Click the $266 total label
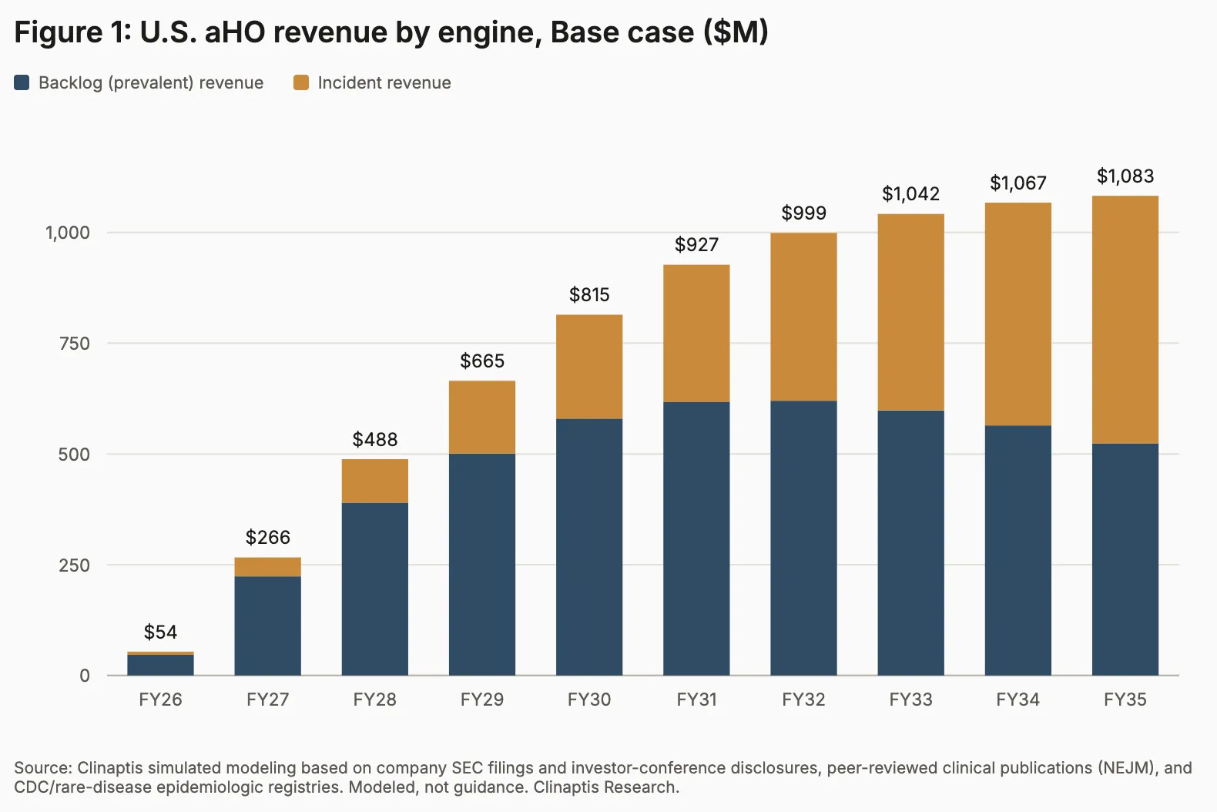1217x812 pixels. (268, 537)
